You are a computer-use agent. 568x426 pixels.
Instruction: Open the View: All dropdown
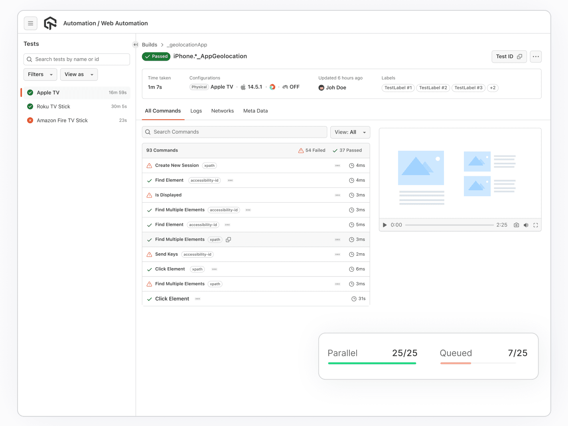click(x=350, y=132)
